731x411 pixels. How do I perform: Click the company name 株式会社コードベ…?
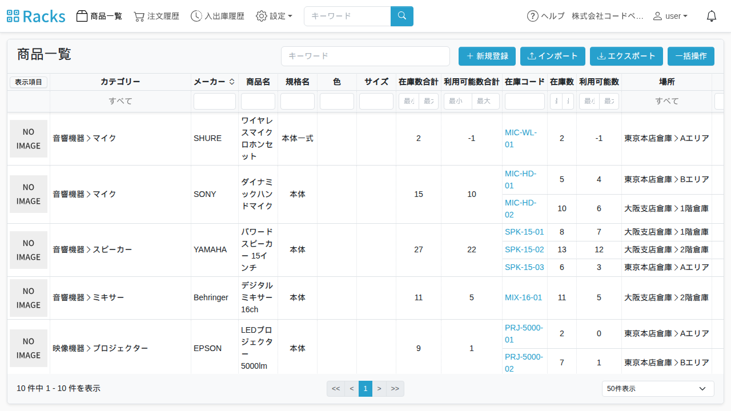coord(608,16)
